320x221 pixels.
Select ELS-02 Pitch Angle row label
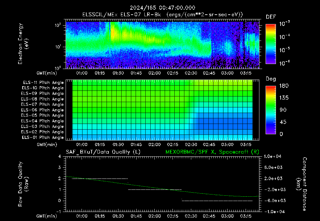[x=42, y=132]
